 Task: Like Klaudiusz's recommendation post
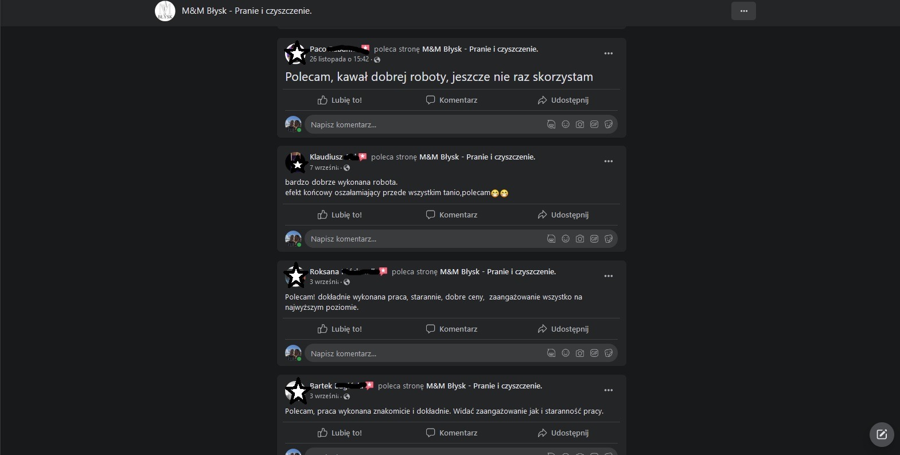click(x=340, y=215)
